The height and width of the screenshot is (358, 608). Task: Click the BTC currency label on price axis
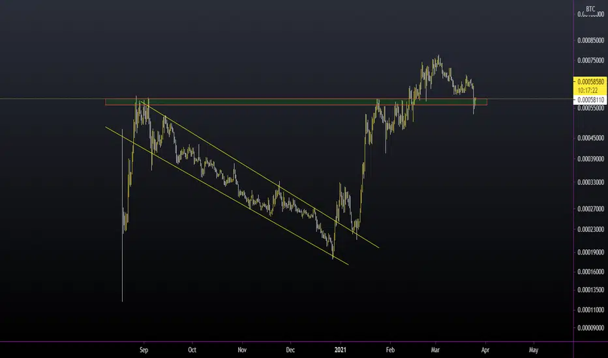point(590,8)
